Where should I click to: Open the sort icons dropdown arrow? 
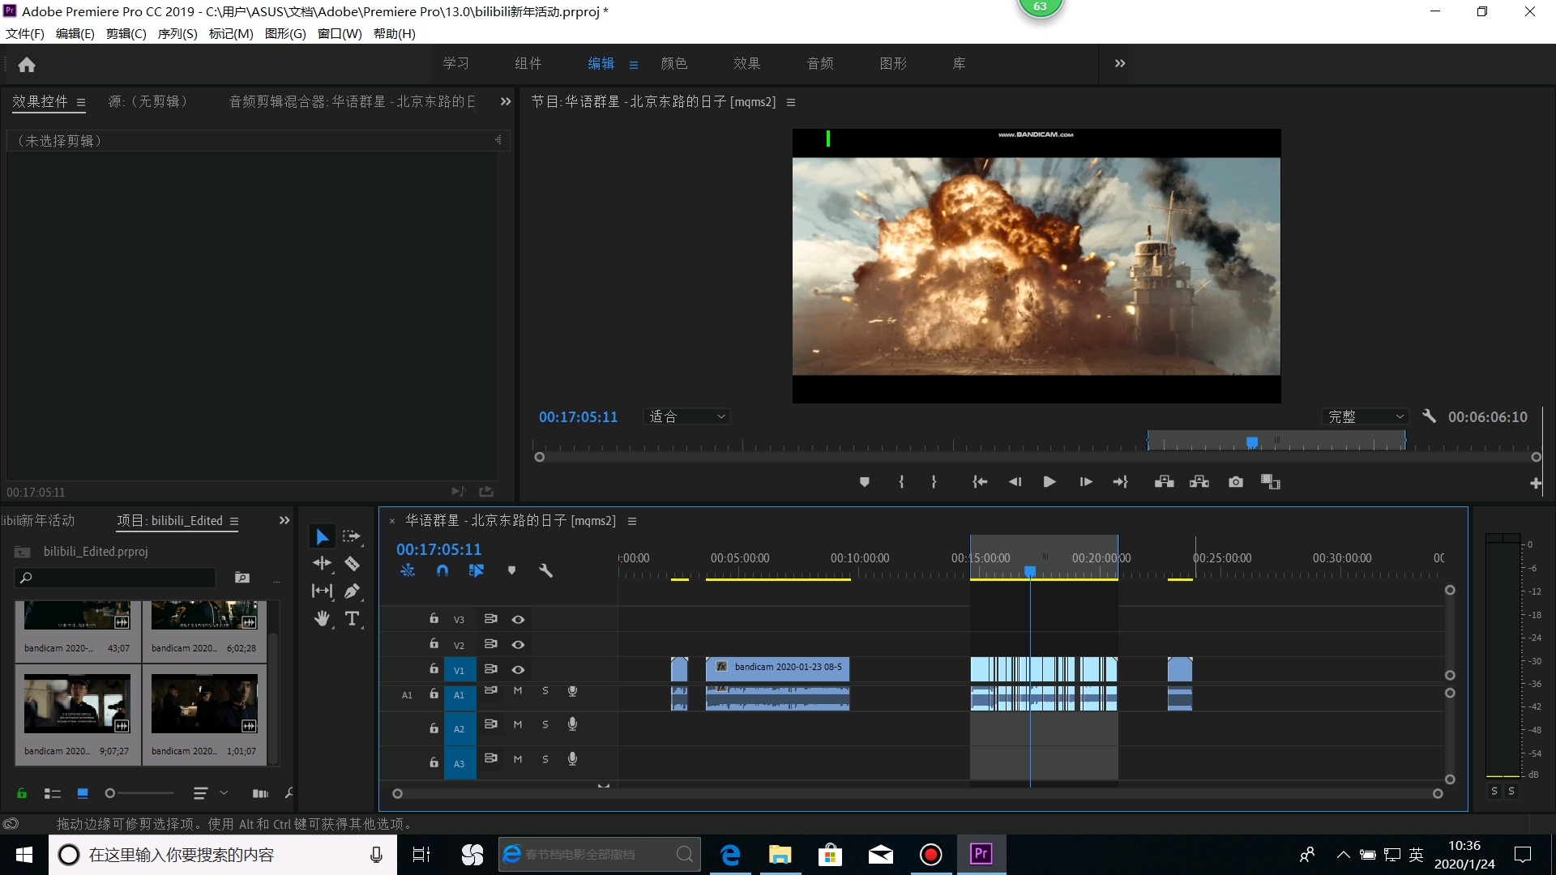pyautogui.click(x=224, y=793)
